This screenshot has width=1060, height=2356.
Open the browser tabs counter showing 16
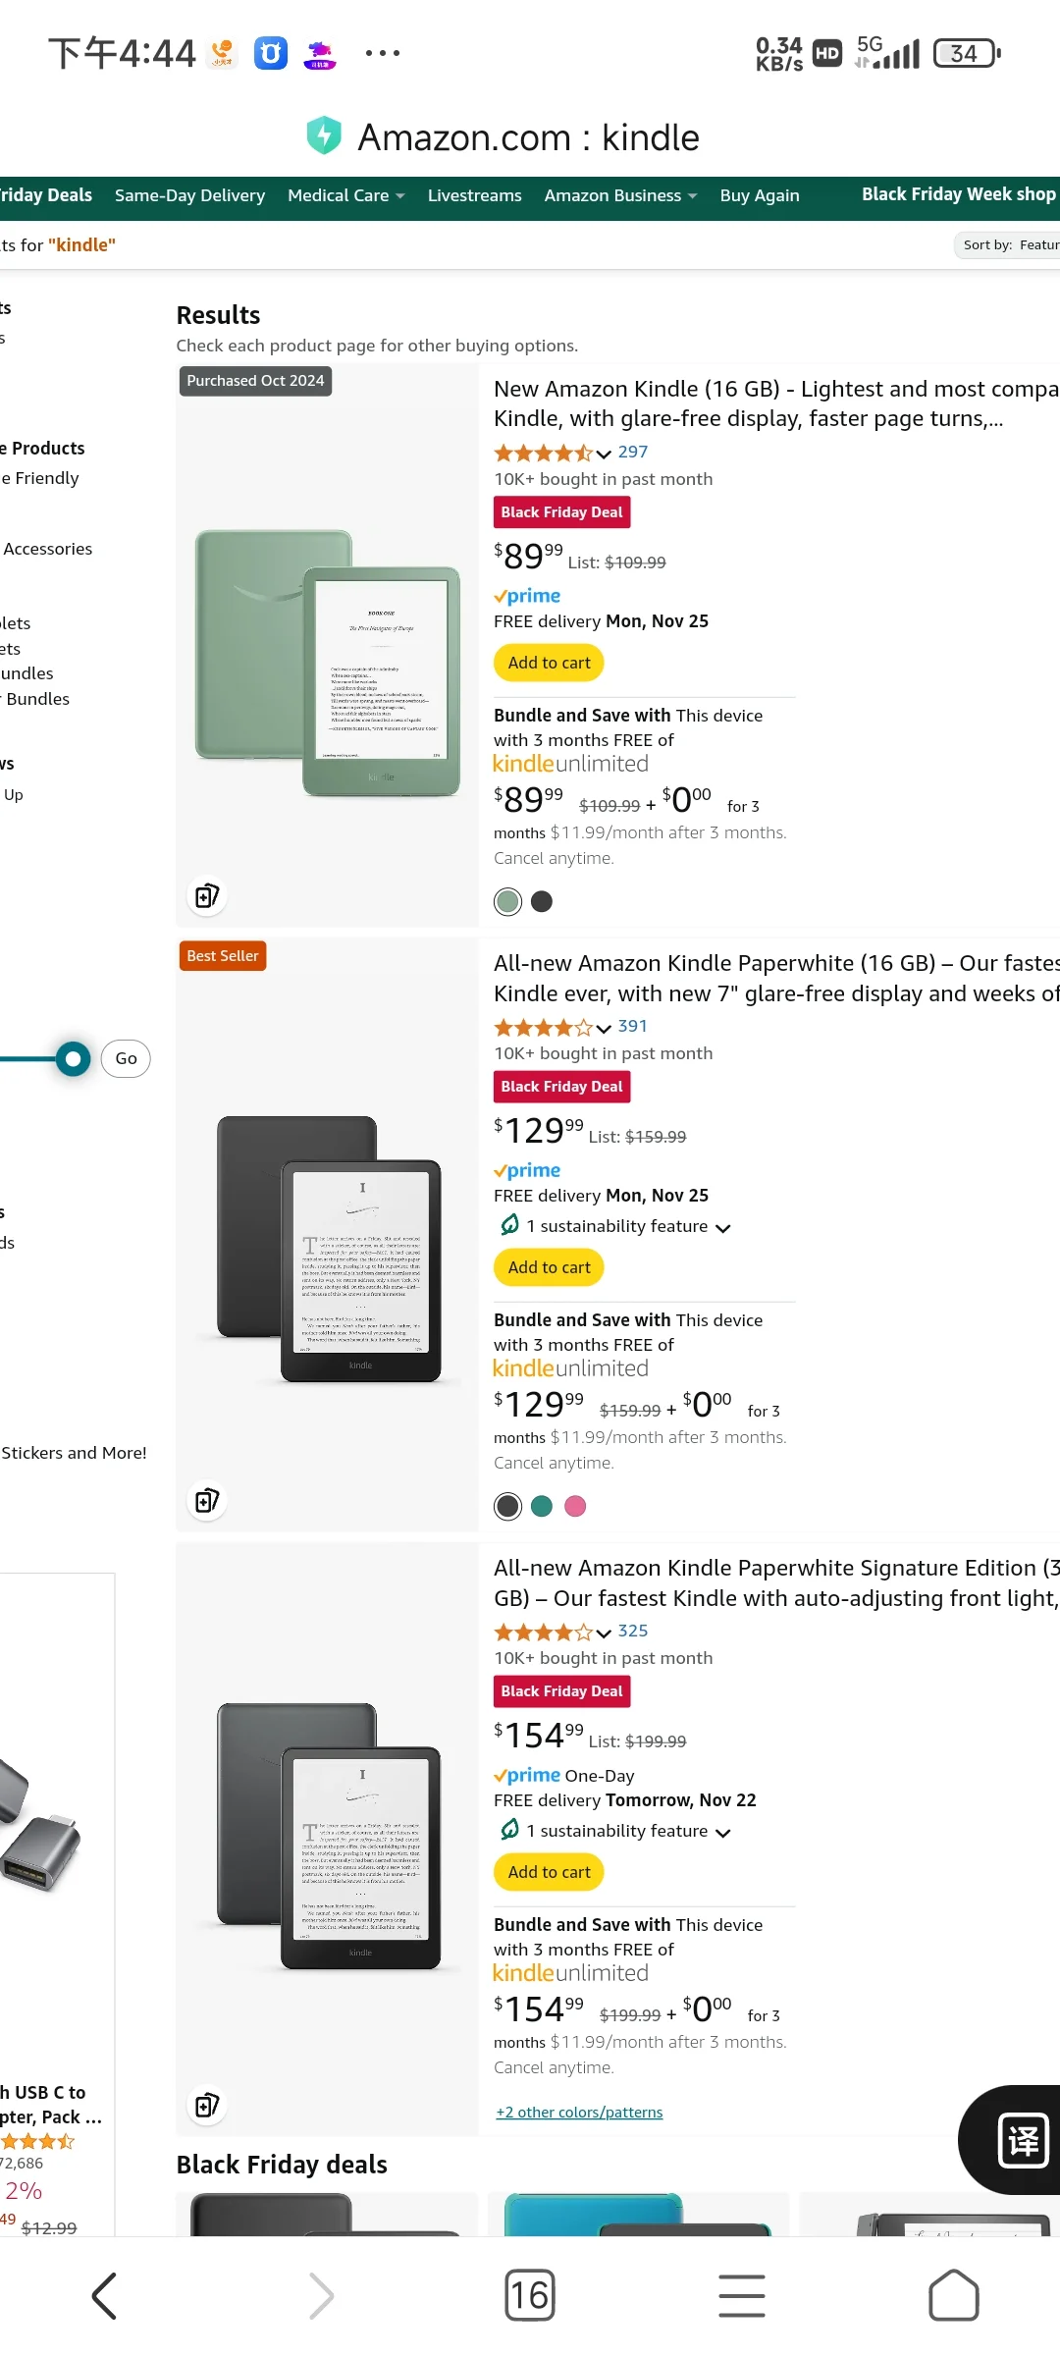[530, 2295]
